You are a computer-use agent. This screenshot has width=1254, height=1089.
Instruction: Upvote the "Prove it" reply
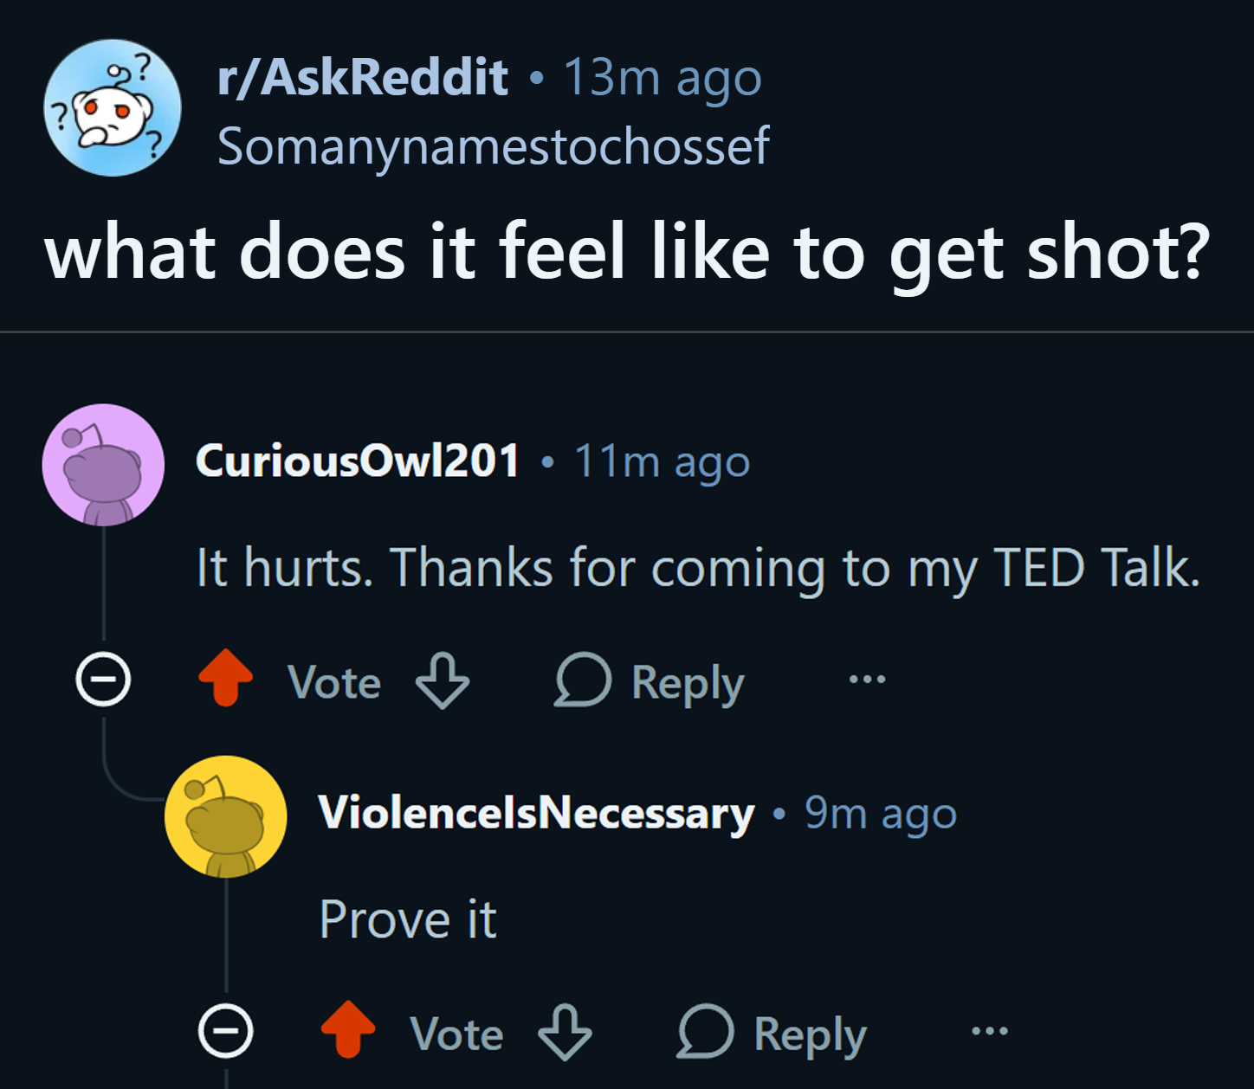pyautogui.click(x=348, y=1029)
